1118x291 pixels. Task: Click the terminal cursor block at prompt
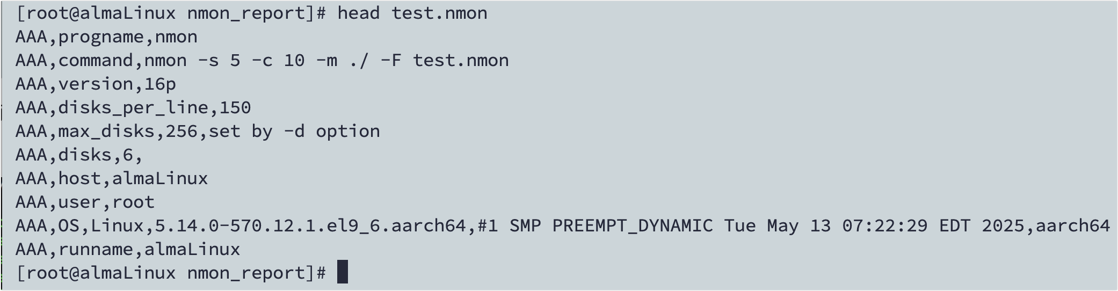click(343, 272)
